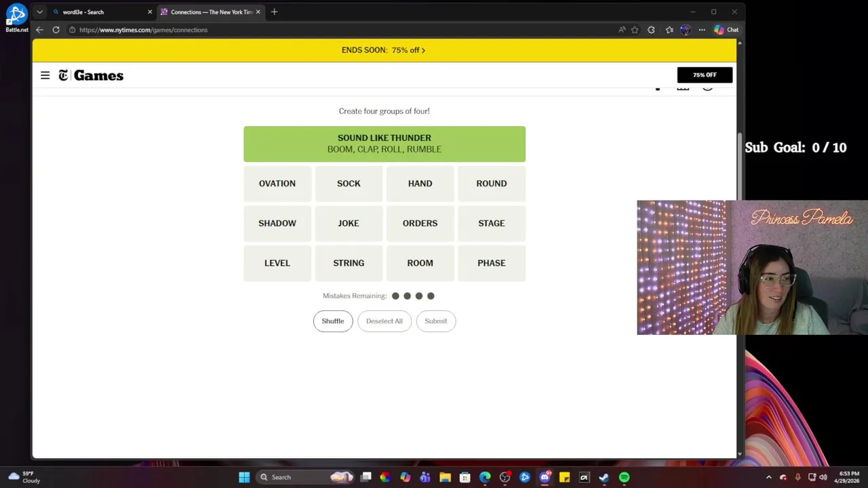Viewport: 868px width, 488px height.
Task: Open Discord from the taskbar
Action: [x=545, y=477]
